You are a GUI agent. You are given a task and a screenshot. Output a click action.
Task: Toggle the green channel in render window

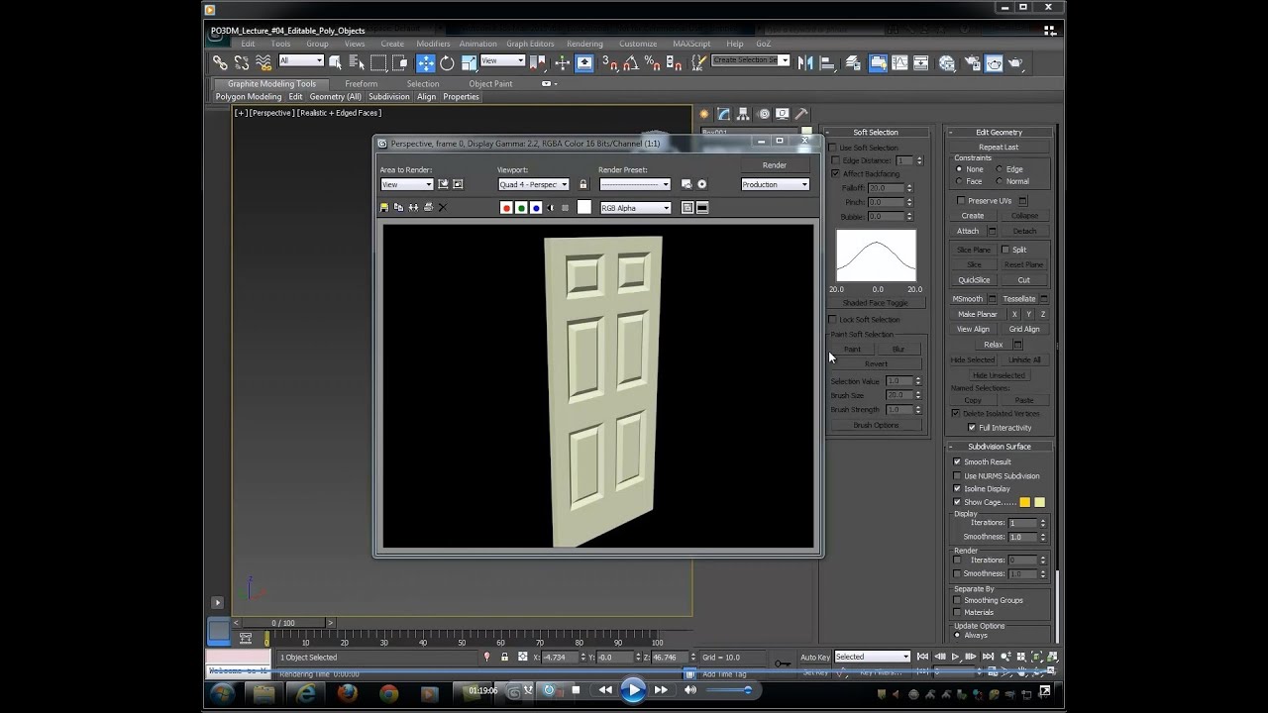pyautogui.click(x=521, y=208)
